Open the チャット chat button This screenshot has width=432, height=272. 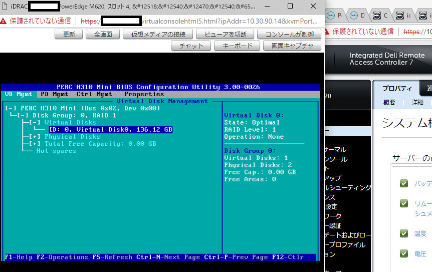[191, 46]
